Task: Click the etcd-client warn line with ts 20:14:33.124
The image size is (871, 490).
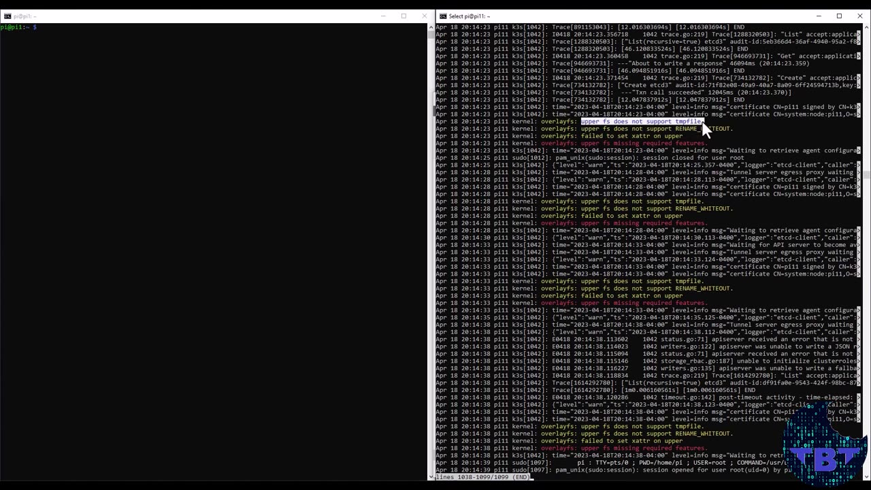Action: pyautogui.click(x=648, y=259)
